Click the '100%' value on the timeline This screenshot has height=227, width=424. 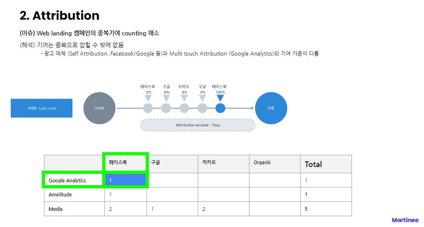(220, 92)
